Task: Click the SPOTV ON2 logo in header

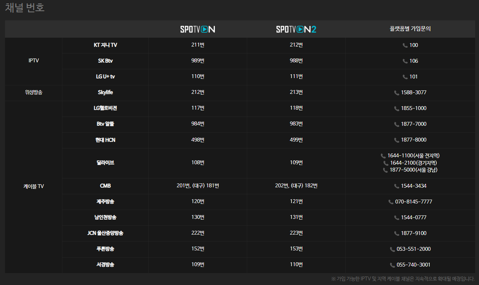Action: 296,29
